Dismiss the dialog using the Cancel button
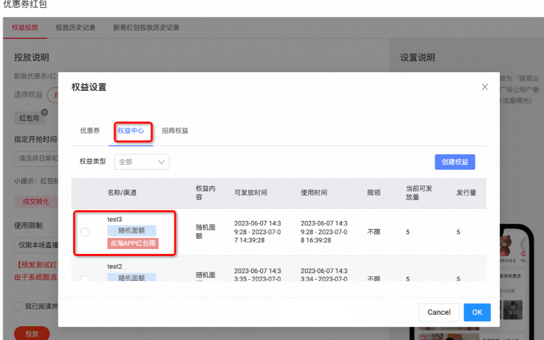 coord(438,312)
